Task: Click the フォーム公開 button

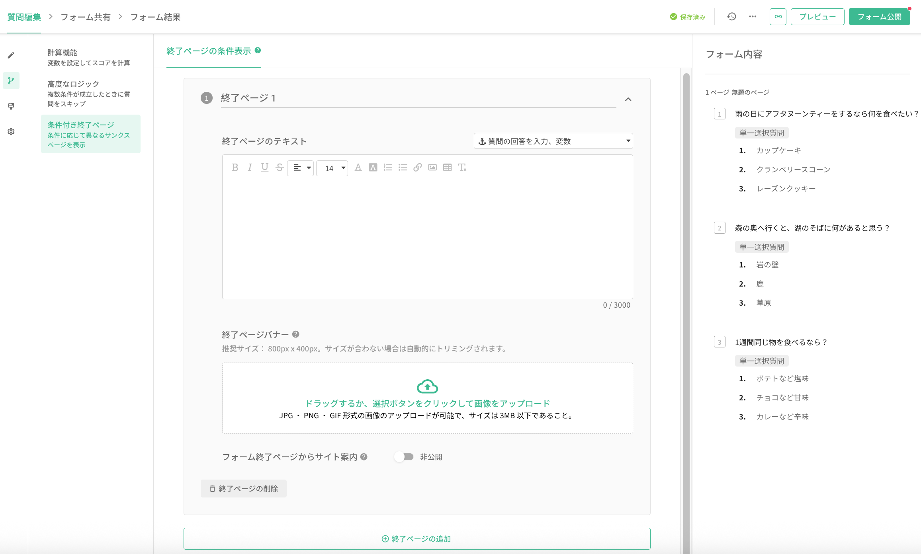Action: click(x=880, y=17)
